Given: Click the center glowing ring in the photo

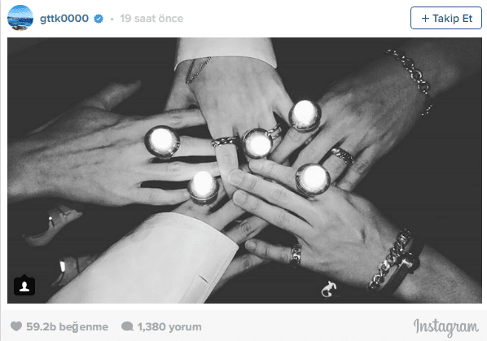Looking at the screenshot, I should [x=257, y=144].
